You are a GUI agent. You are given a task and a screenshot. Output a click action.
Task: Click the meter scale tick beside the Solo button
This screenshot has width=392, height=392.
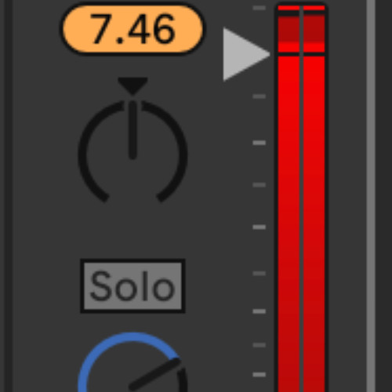pyautogui.click(x=260, y=274)
